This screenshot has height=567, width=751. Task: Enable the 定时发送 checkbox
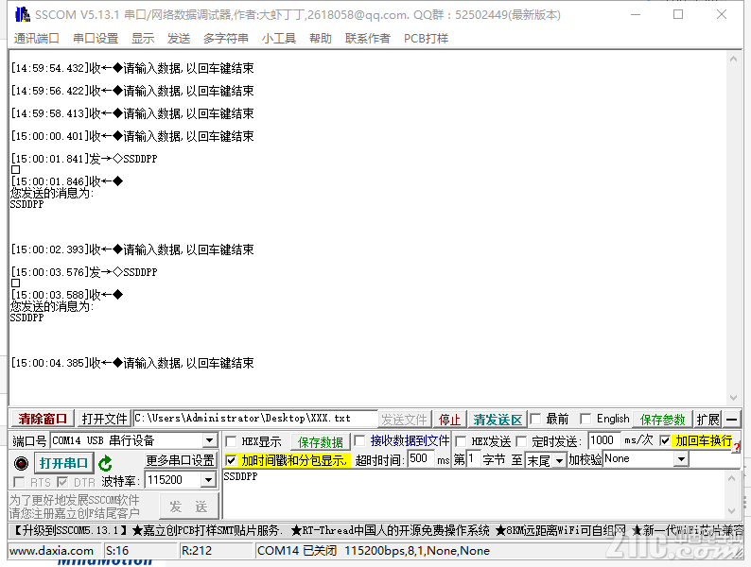point(521,441)
